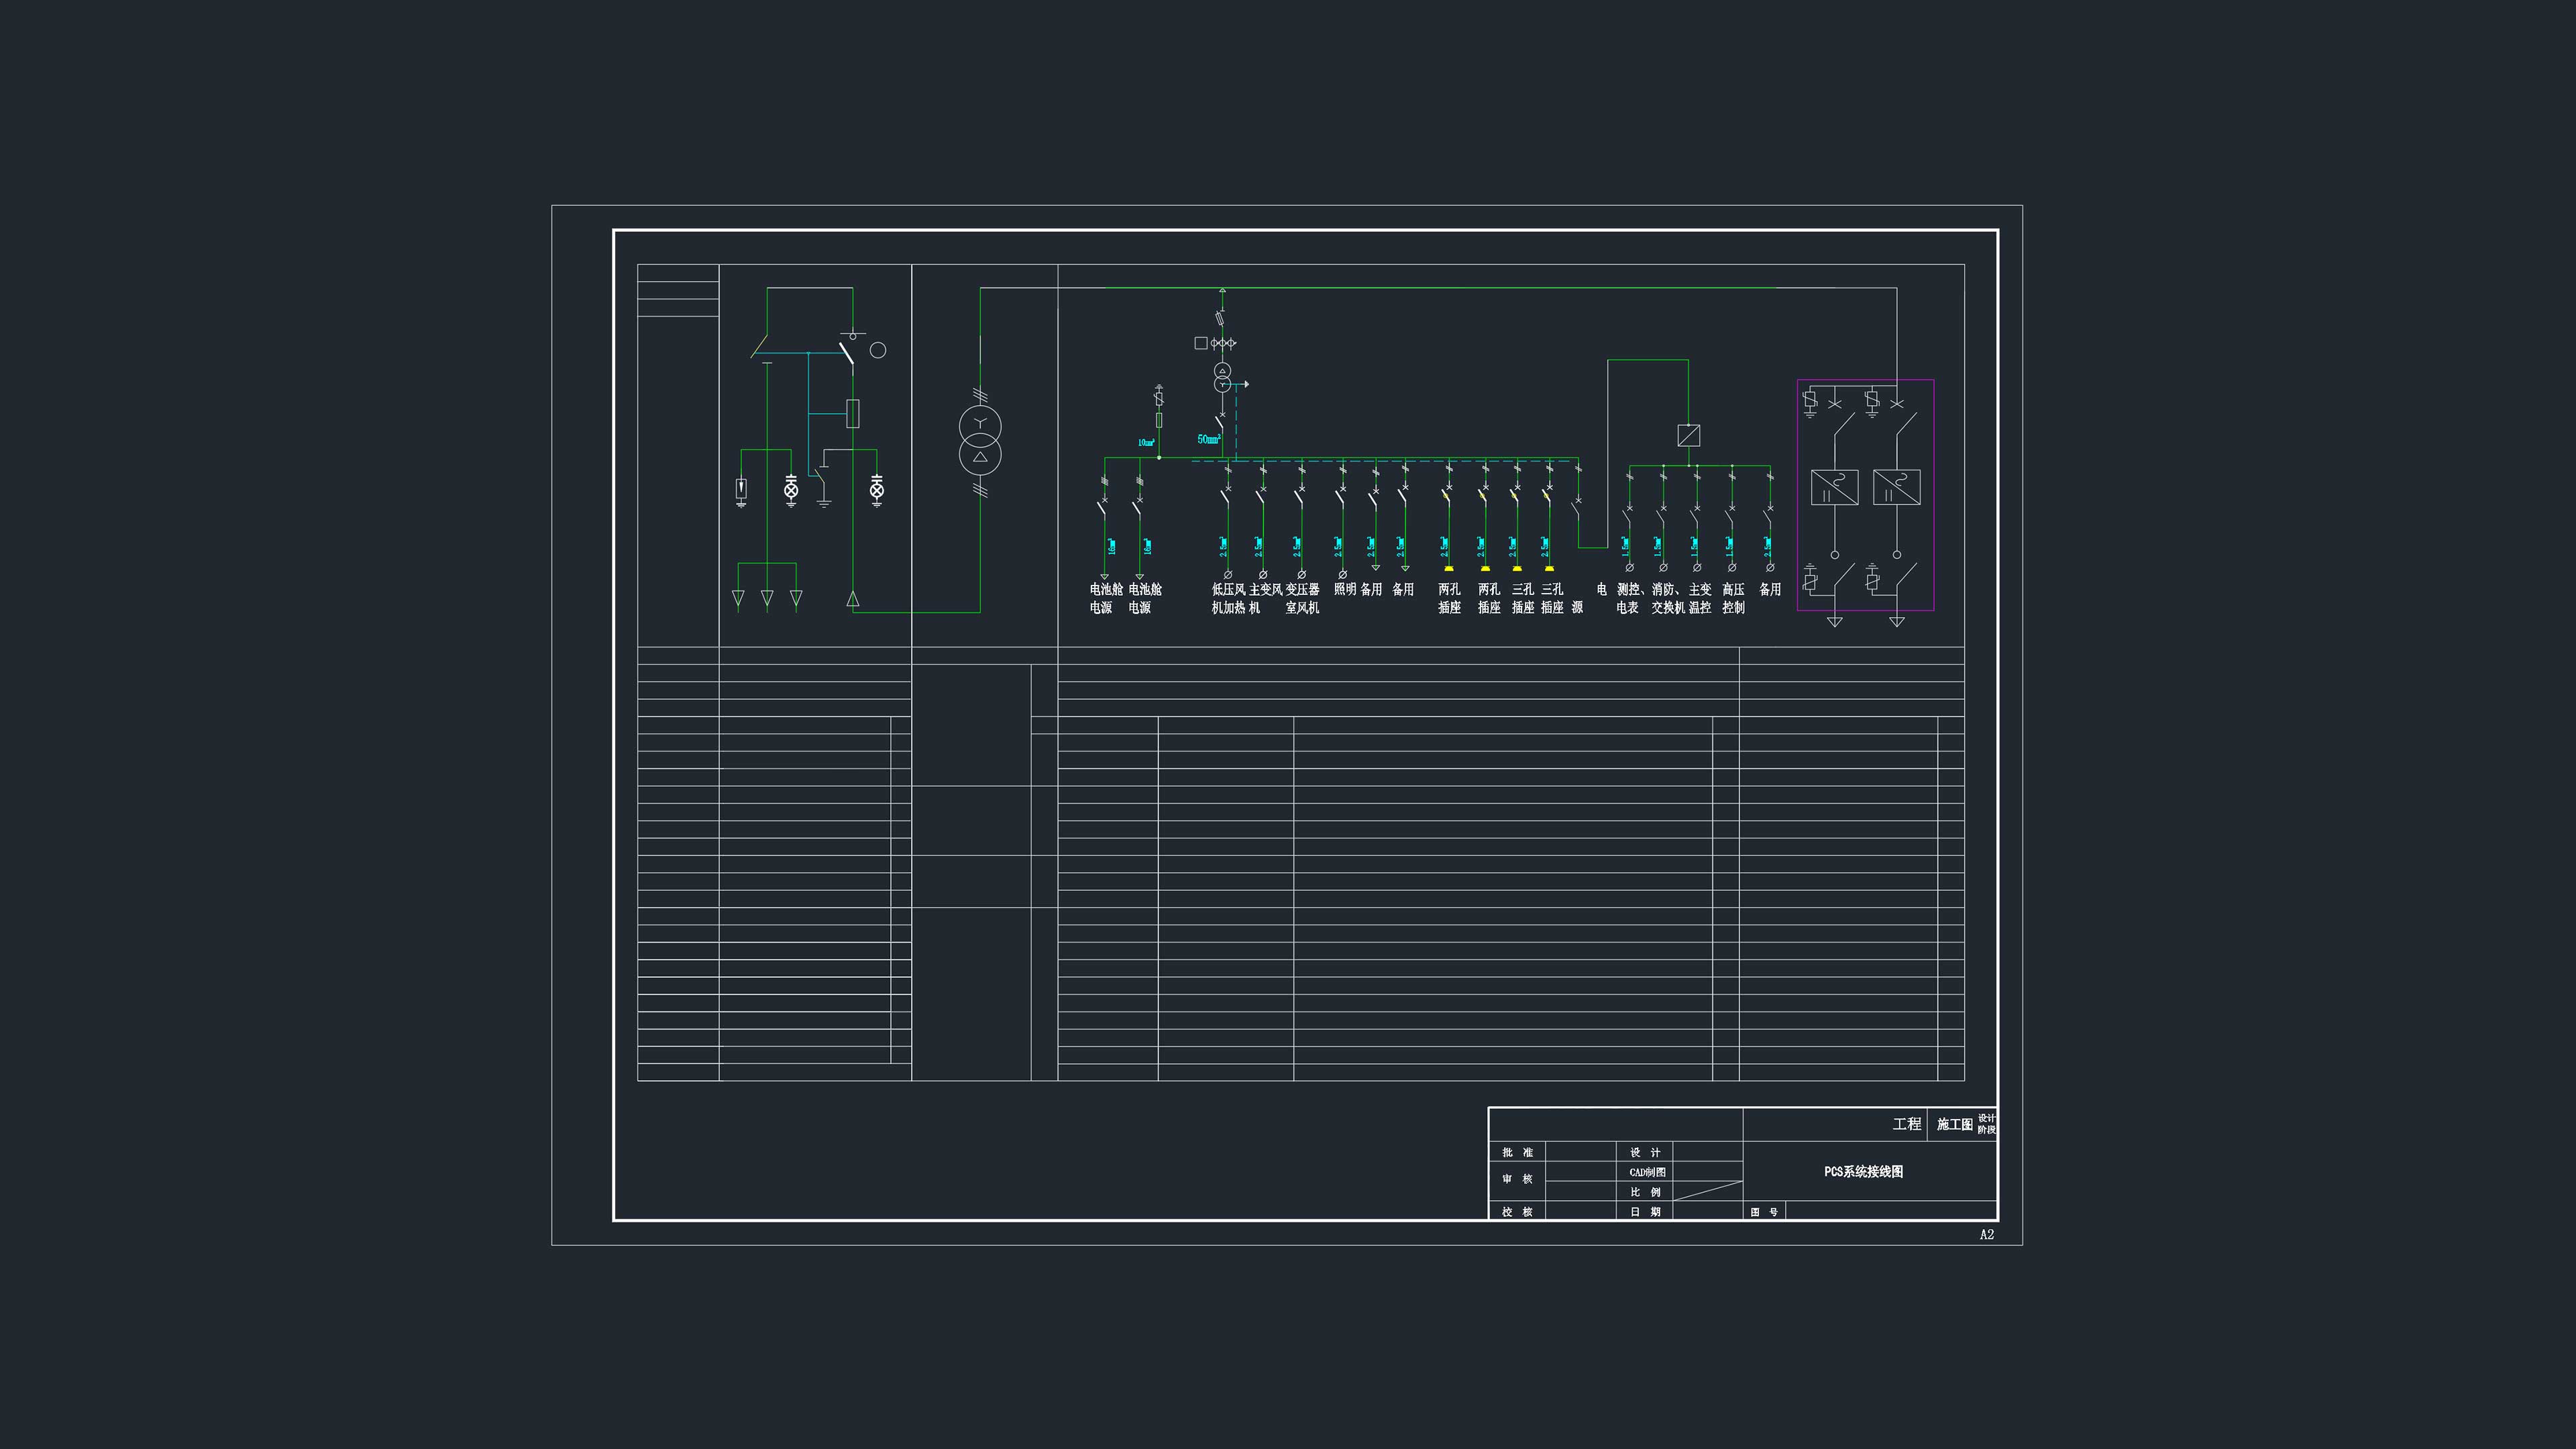Click the surge arrester above the 10mm² label
This screenshot has width=2576, height=1449.
[1159, 398]
